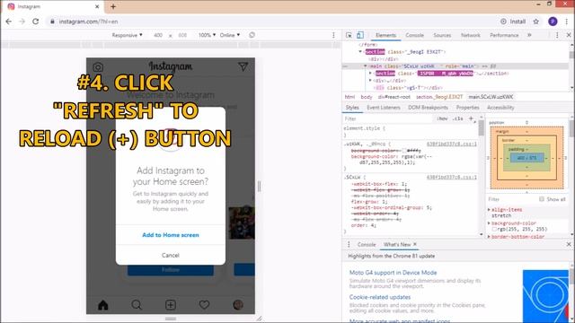Select the inspect element picker icon
Screen dimensions: 575x323
pyautogui.click(x=349, y=35)
